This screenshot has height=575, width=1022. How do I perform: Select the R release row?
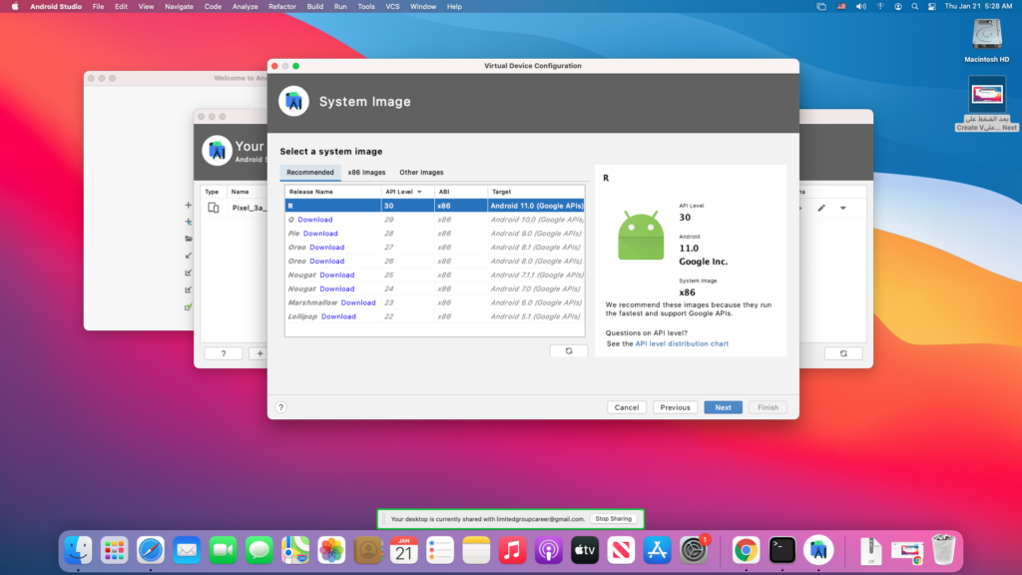click(x=435, y=206)
